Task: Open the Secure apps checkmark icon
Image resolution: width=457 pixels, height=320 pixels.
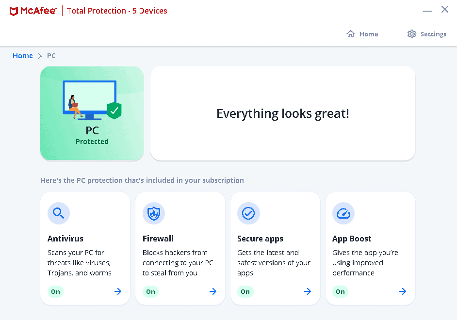Action: point(248,213)
